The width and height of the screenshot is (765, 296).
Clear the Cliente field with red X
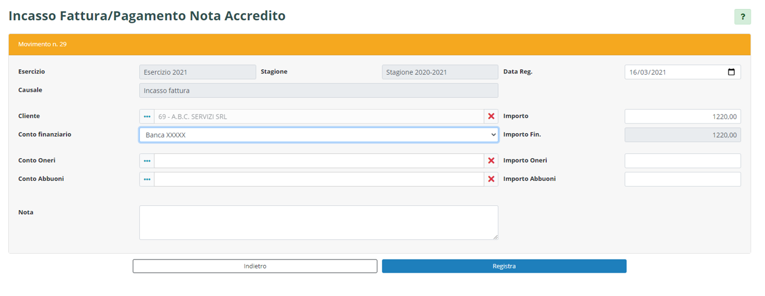point(491,116)
